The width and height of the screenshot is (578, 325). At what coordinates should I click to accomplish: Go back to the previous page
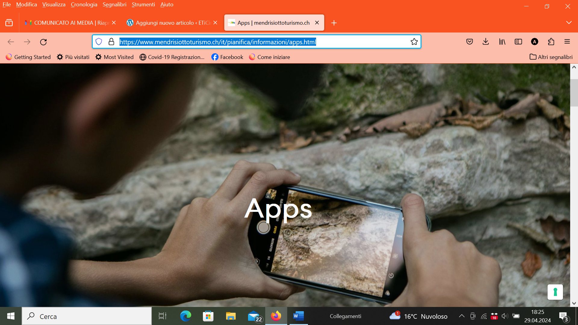[11, 42]
